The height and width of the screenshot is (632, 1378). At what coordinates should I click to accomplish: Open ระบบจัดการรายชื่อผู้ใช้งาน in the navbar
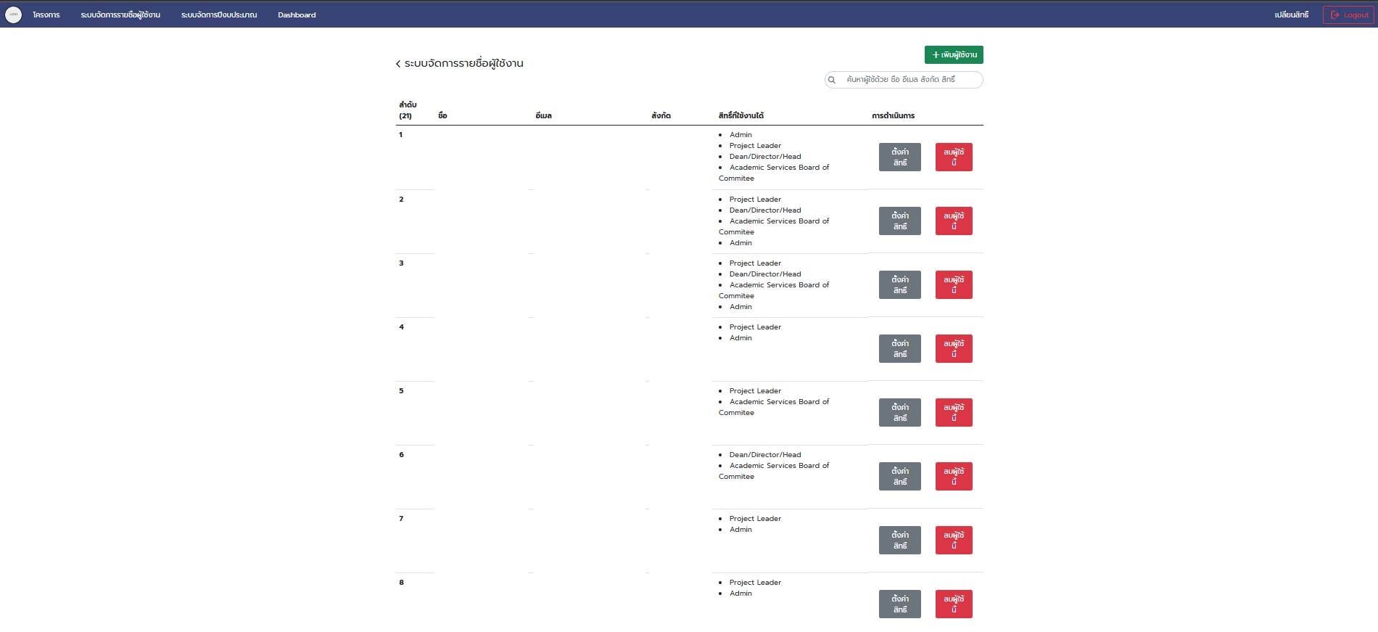120,15
